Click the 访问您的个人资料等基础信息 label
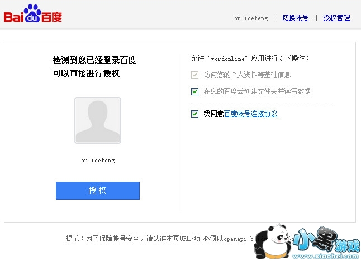Image resolution: width=361 pixels, height=261 pixels. click(247, 75)
